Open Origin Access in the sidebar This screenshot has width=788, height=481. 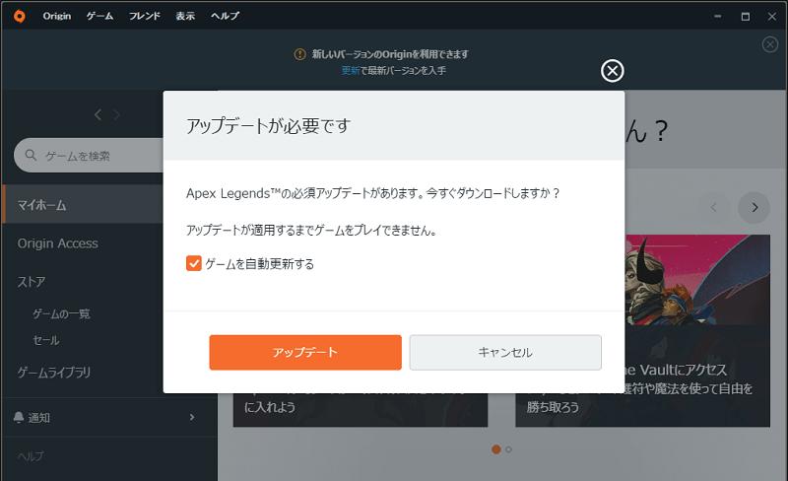(x=58, y=243)
